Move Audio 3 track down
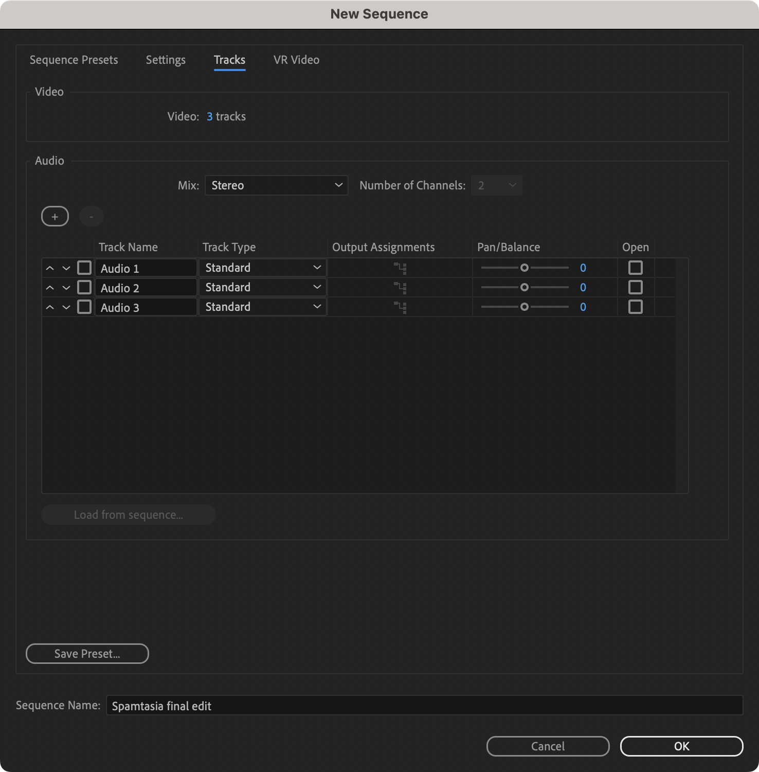Screen dimensions: 759x772 pos(66,307)
